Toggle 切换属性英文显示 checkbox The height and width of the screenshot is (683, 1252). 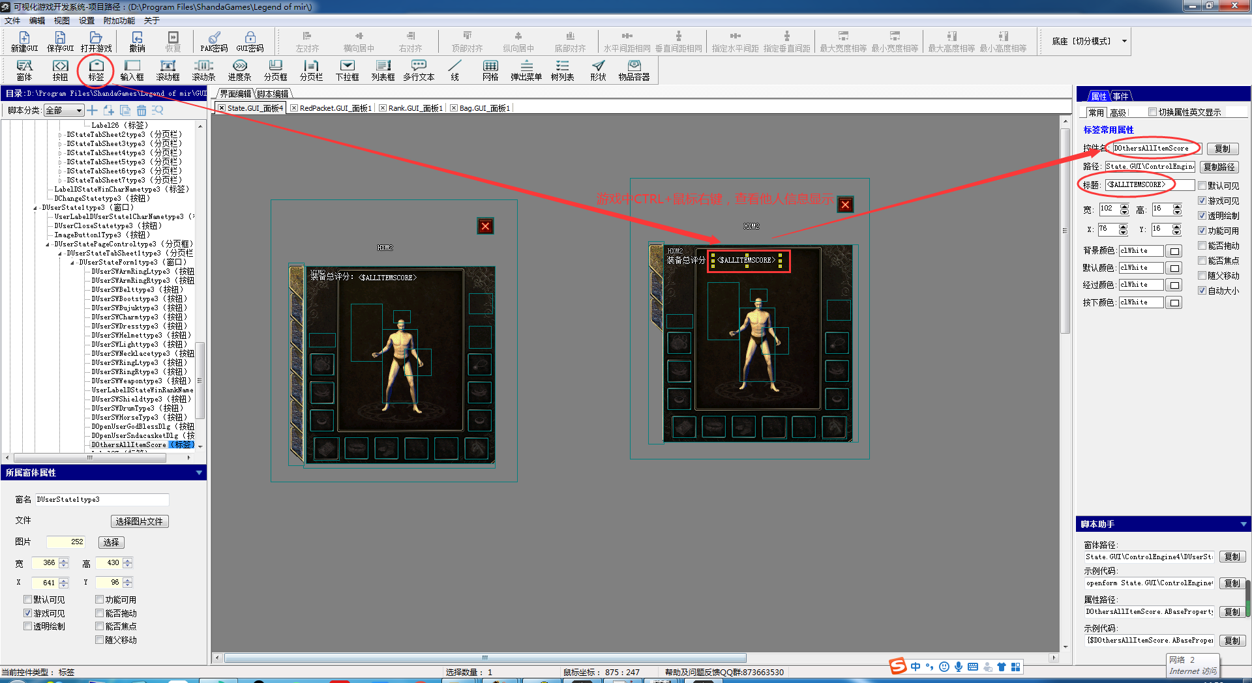(1153, 112)
